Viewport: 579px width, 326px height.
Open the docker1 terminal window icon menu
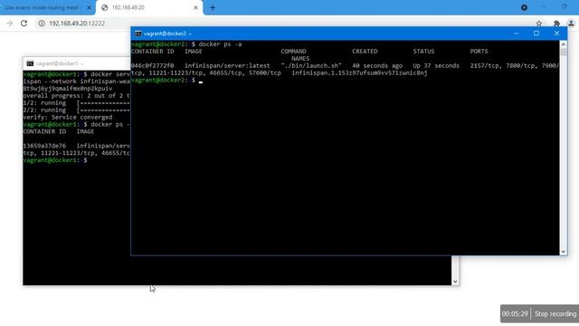tap(30, 63)
